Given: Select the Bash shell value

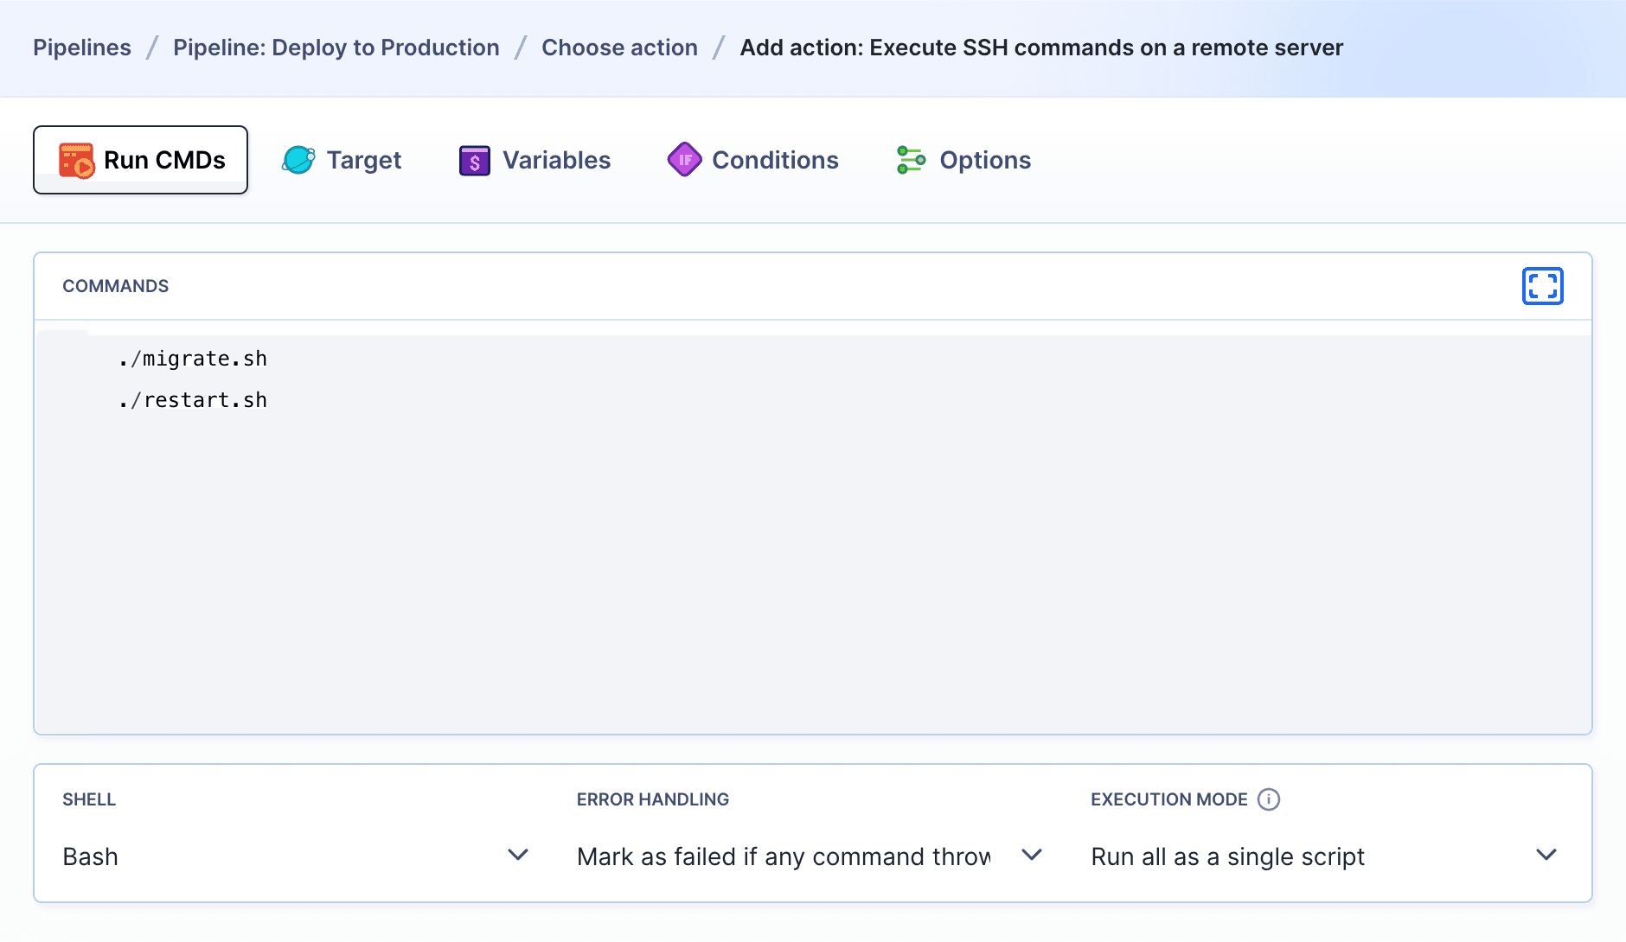Looking at the screenshot, I should [x=89, y=856].
